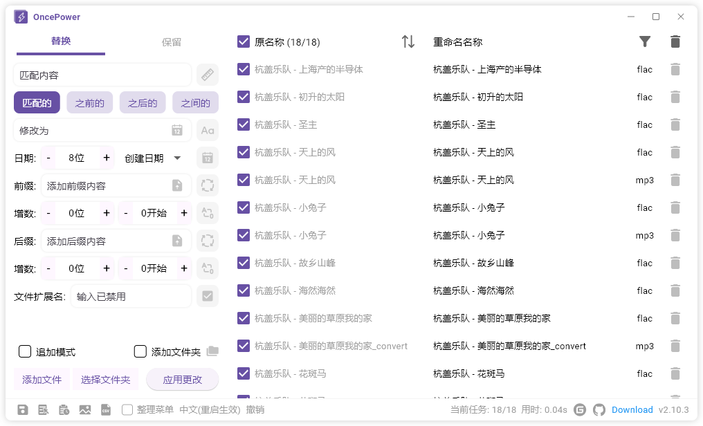This screenshot has width=703, height=426.
Task: Click the CSV export icon in the status bar
Action: 106,409
